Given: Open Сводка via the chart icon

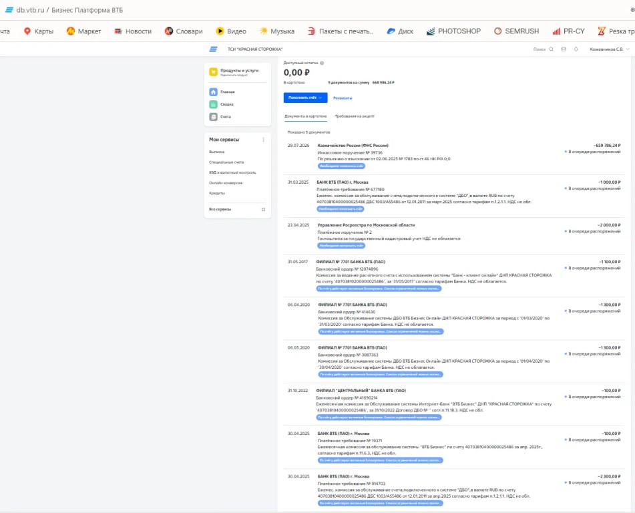Looking at the screenshot, I should (x=214, y=104).
